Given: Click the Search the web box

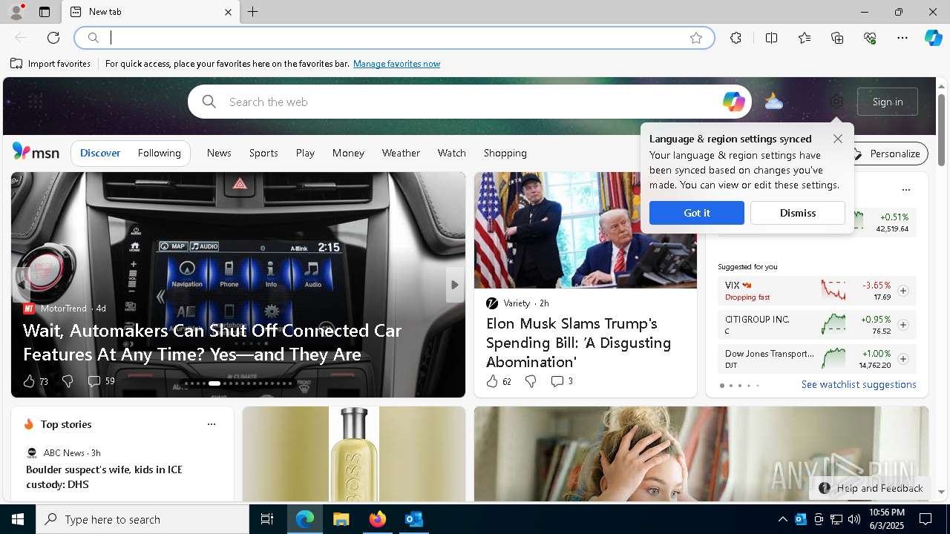Looking at the screenshot, I should [x=470, y=102].
